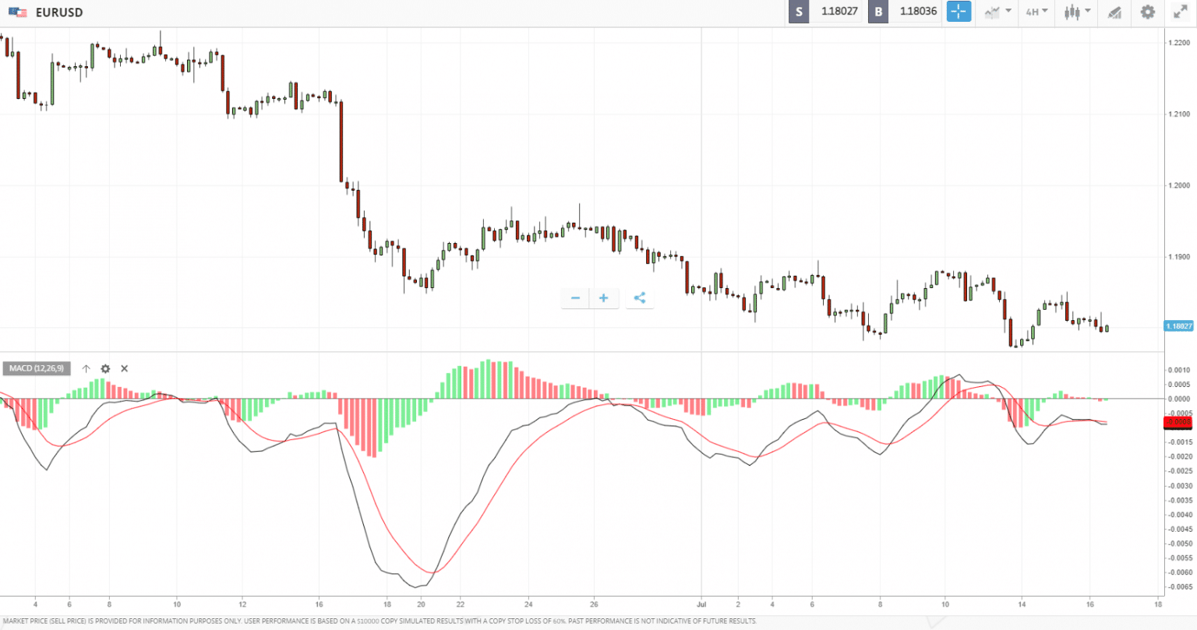Zoom in with the plus button

604,297
